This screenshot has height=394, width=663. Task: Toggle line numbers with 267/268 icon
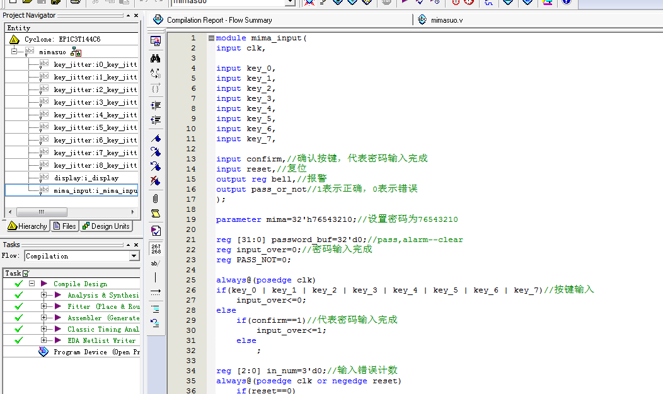pos(155,248)
